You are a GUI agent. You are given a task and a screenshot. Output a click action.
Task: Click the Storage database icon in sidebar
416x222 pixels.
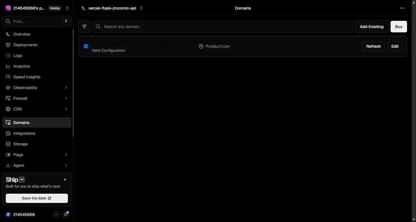click(x=8, y=144)
